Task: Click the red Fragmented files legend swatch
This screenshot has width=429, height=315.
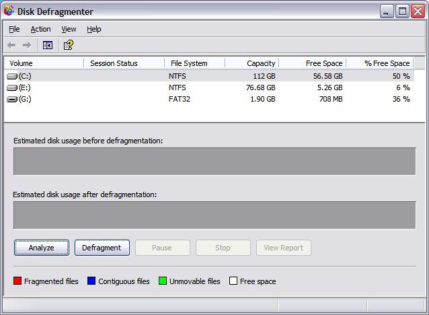Action: point(17,281)
